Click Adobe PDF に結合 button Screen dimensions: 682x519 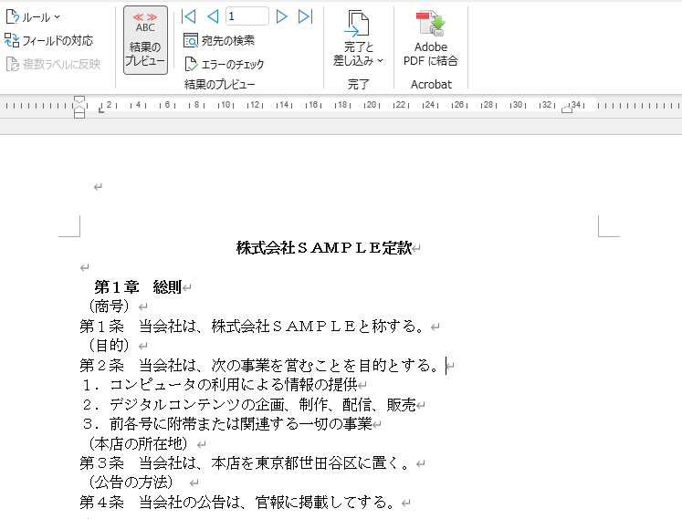pyautogui.click(x=431, y=39)
